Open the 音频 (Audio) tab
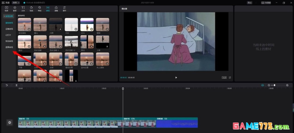Screen dimensions: 294x133 tap(15, 9)
